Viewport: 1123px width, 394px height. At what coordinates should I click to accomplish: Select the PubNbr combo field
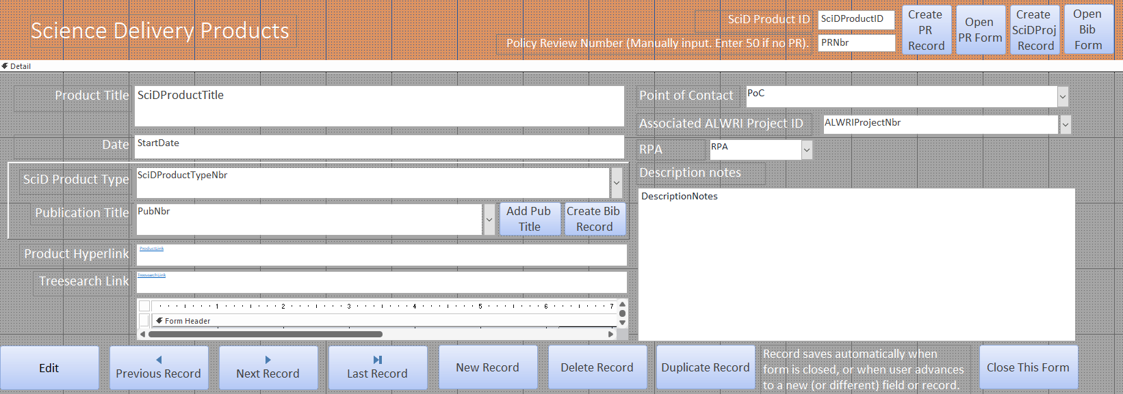309,219
